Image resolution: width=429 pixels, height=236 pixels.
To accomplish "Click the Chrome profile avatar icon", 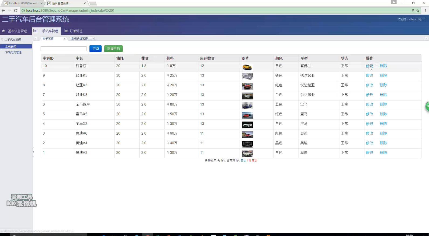I will [x=394, y=2].
